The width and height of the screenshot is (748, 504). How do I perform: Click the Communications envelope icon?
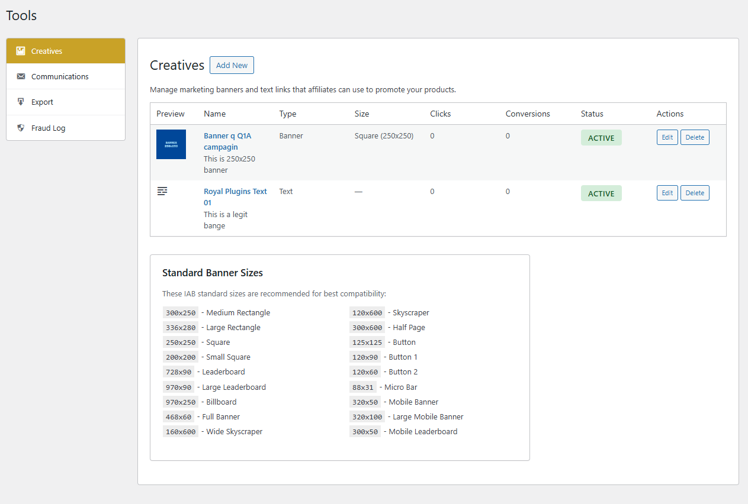coord(21,76)
